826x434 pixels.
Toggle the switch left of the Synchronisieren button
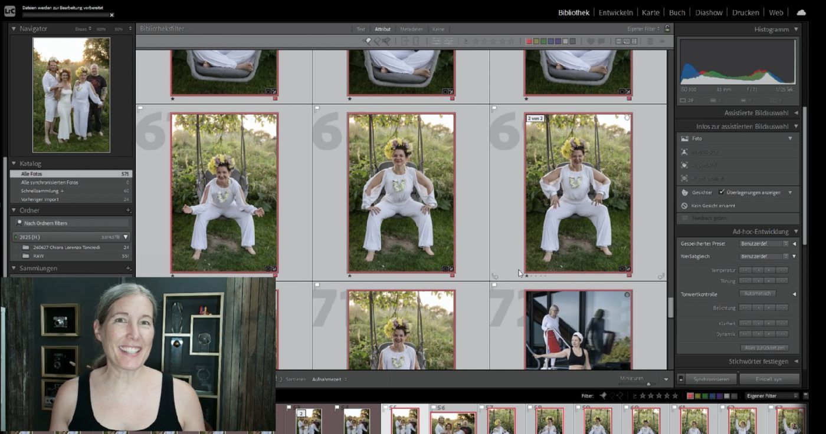pos(680,379)
